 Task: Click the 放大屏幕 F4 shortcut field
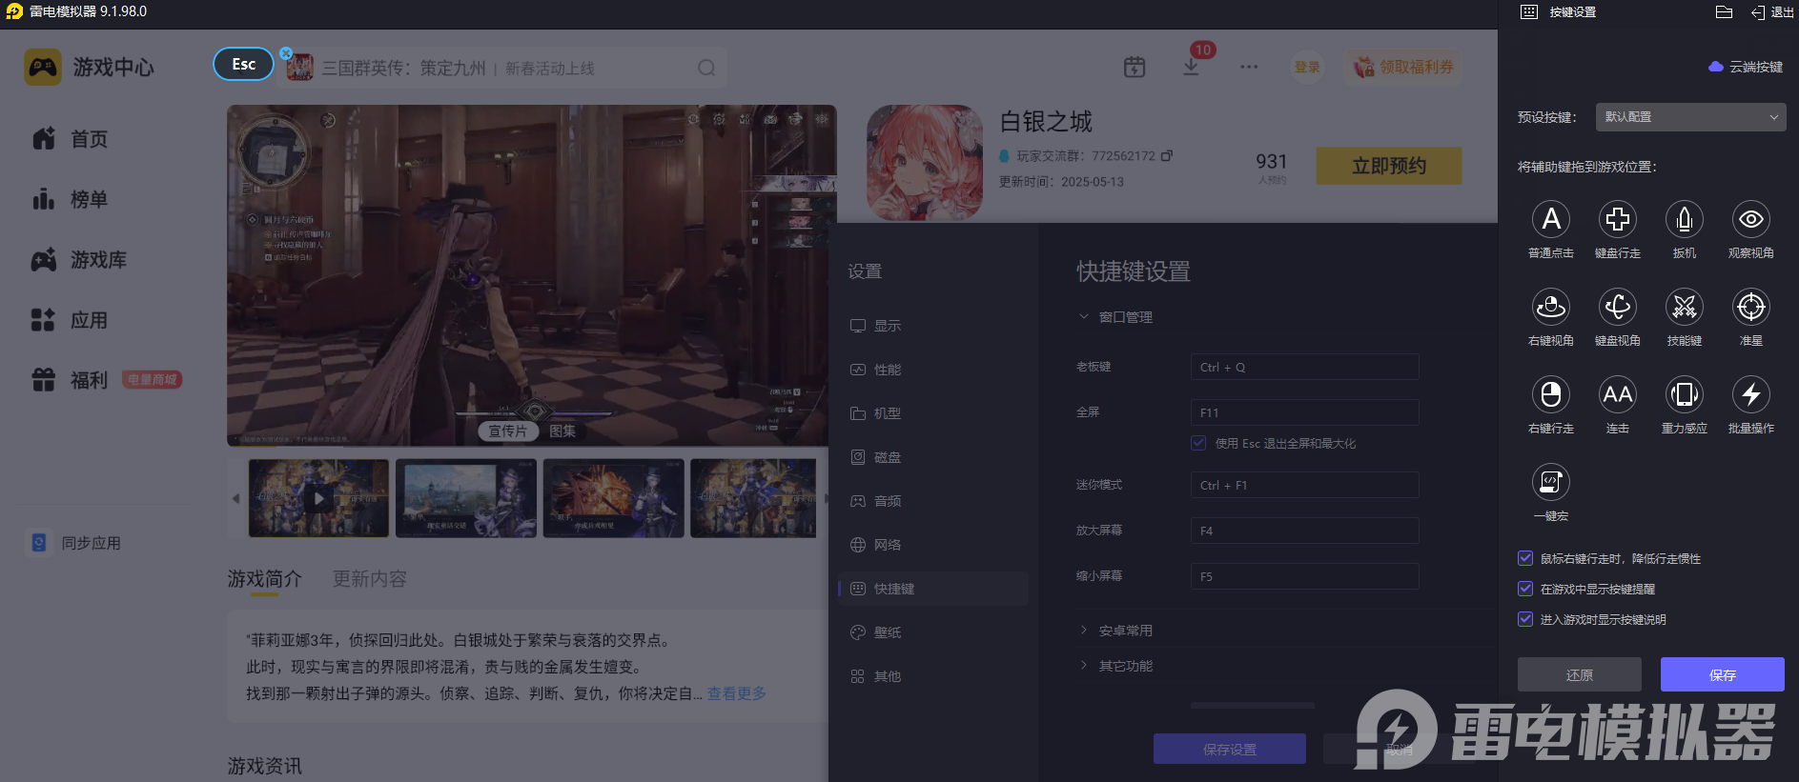tap(1305, 531)
